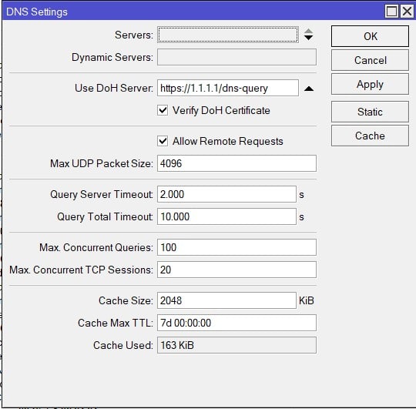416x409 pixels.
Task: Toggle Allow Remote Requests checkbox
Action: coord(163,141)
